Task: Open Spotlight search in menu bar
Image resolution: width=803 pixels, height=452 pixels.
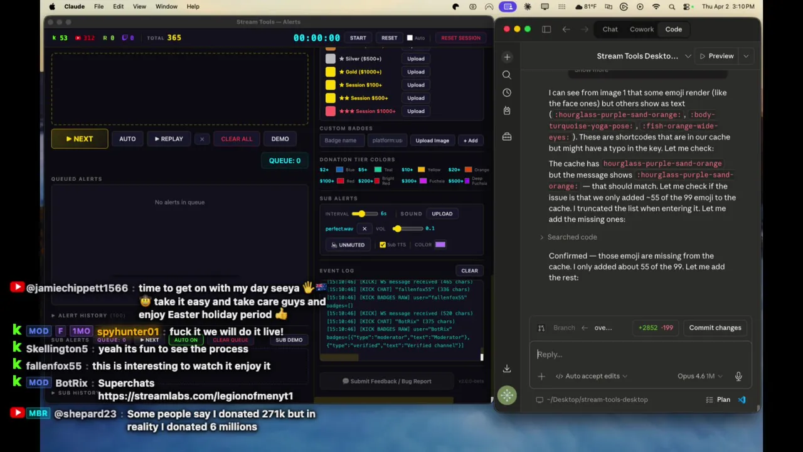Action: coord(672,7)
